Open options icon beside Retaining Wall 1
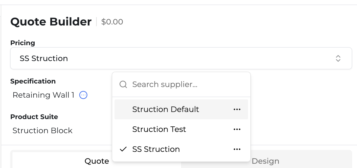 (x=83, y=95)
